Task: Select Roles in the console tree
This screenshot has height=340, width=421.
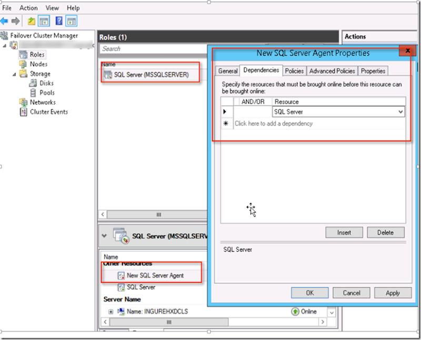Action: pyautogui.click(x=37, y=55)
